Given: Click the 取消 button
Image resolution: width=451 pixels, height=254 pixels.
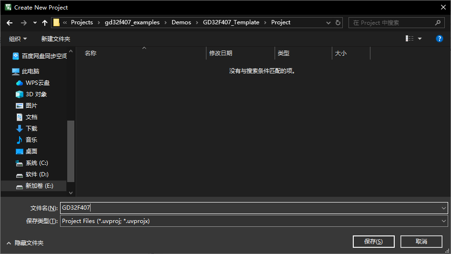Looking at the screenshot, I should (x=421, y=241).
